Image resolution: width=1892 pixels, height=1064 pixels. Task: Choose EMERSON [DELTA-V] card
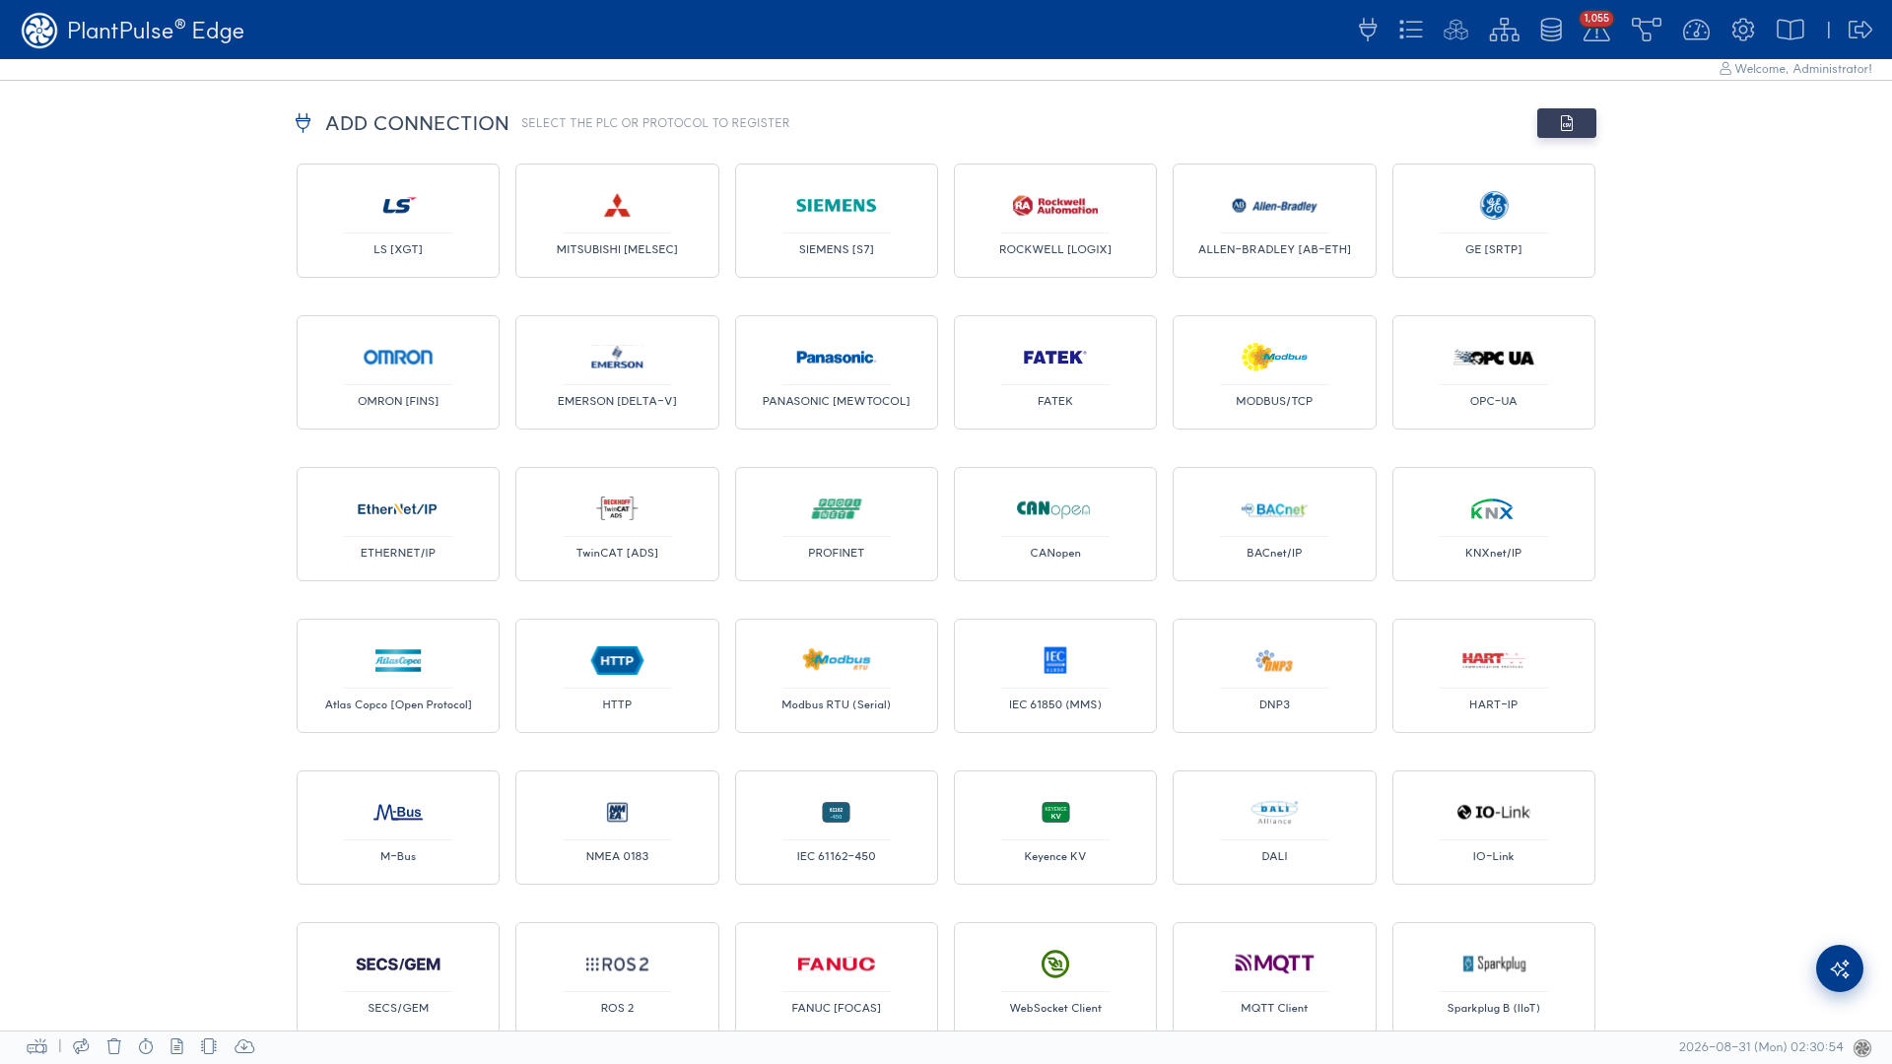pyautogui.click(x=617, y=372)
